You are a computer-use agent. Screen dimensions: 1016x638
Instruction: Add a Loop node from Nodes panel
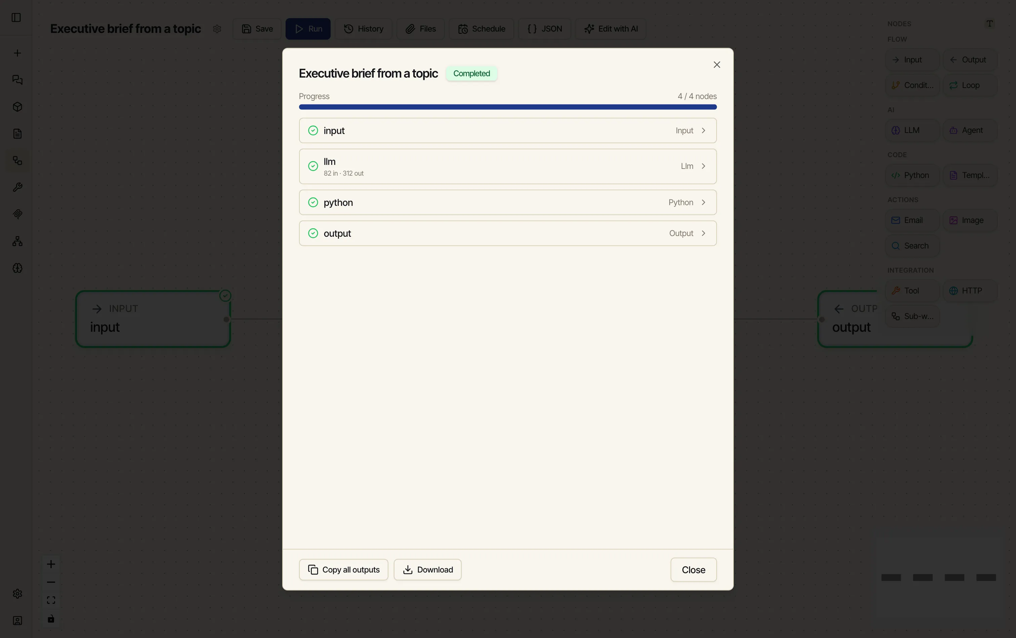coord(970,85)
